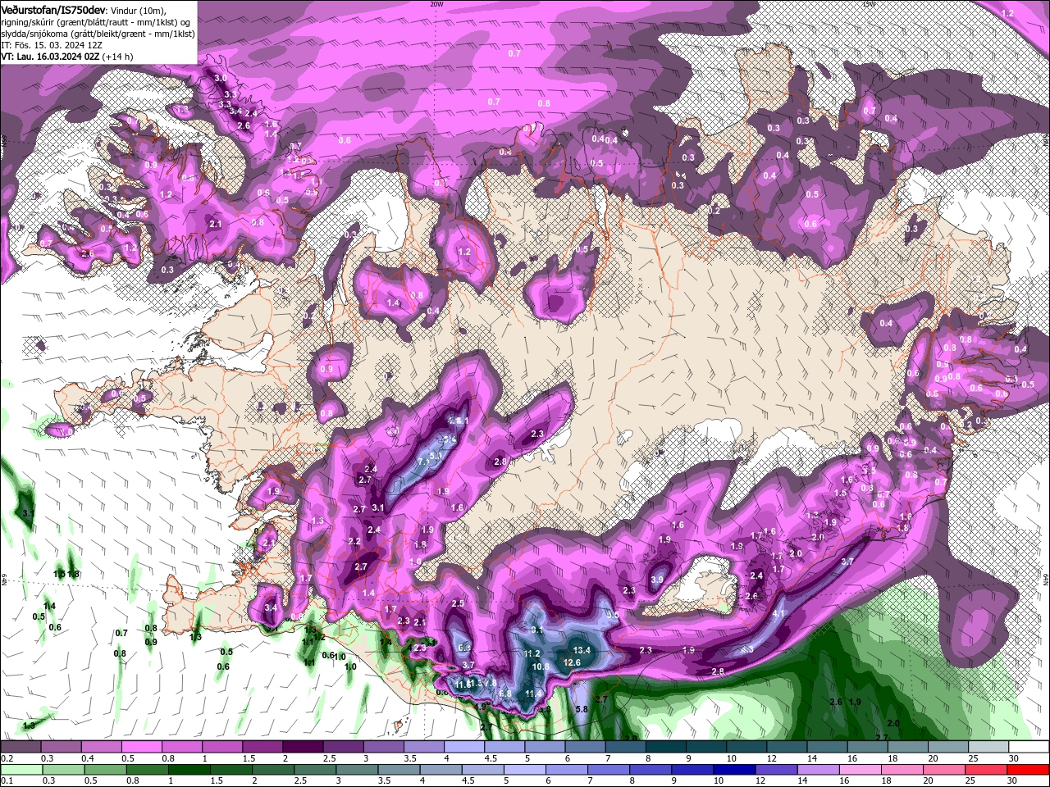Click the 13.4 precipitation value on map

tap(584, 651)
